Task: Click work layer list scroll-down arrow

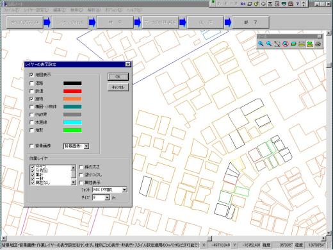Action: tap(73, 182)
